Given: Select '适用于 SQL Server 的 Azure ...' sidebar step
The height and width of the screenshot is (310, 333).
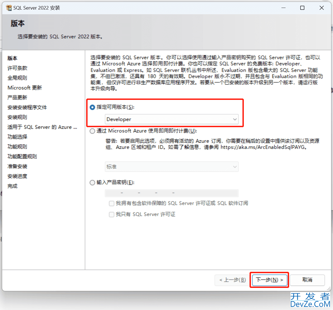Looking at the screenshot, I should (x=42, y=127).
